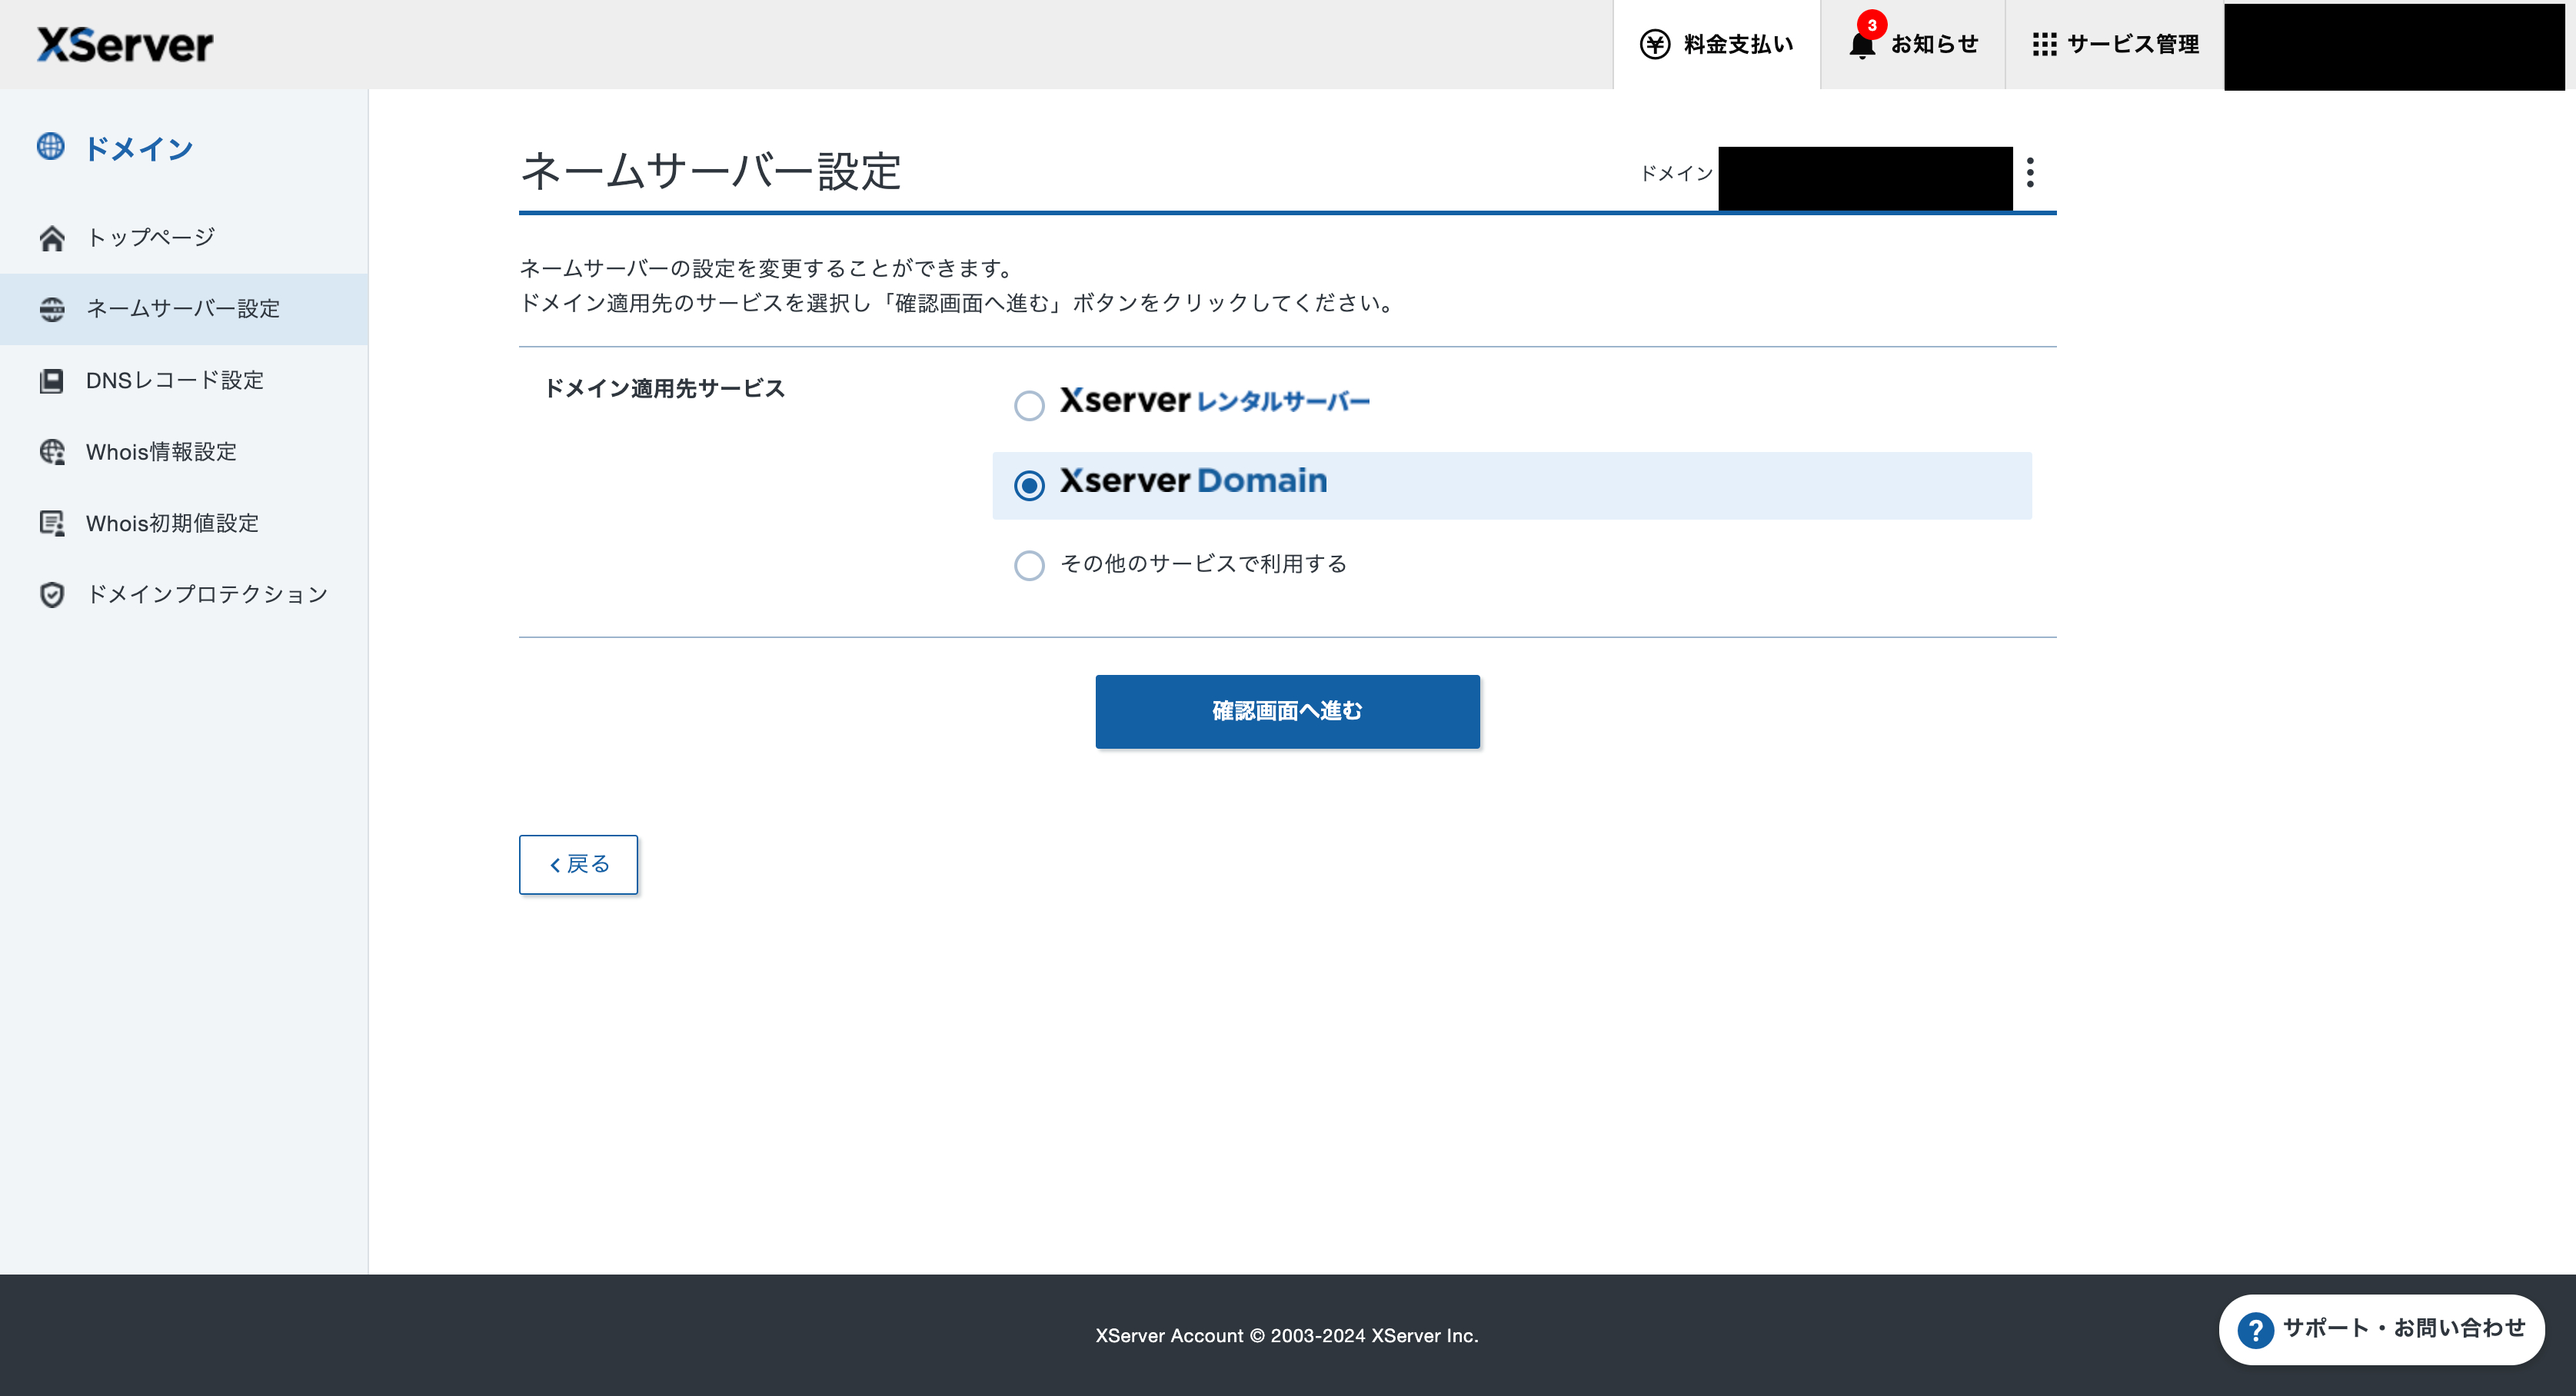The width and height of the screenshot is (2576, 1396).
Task: Click the ドメイン sidebar heading link
Action: [138, 149]
